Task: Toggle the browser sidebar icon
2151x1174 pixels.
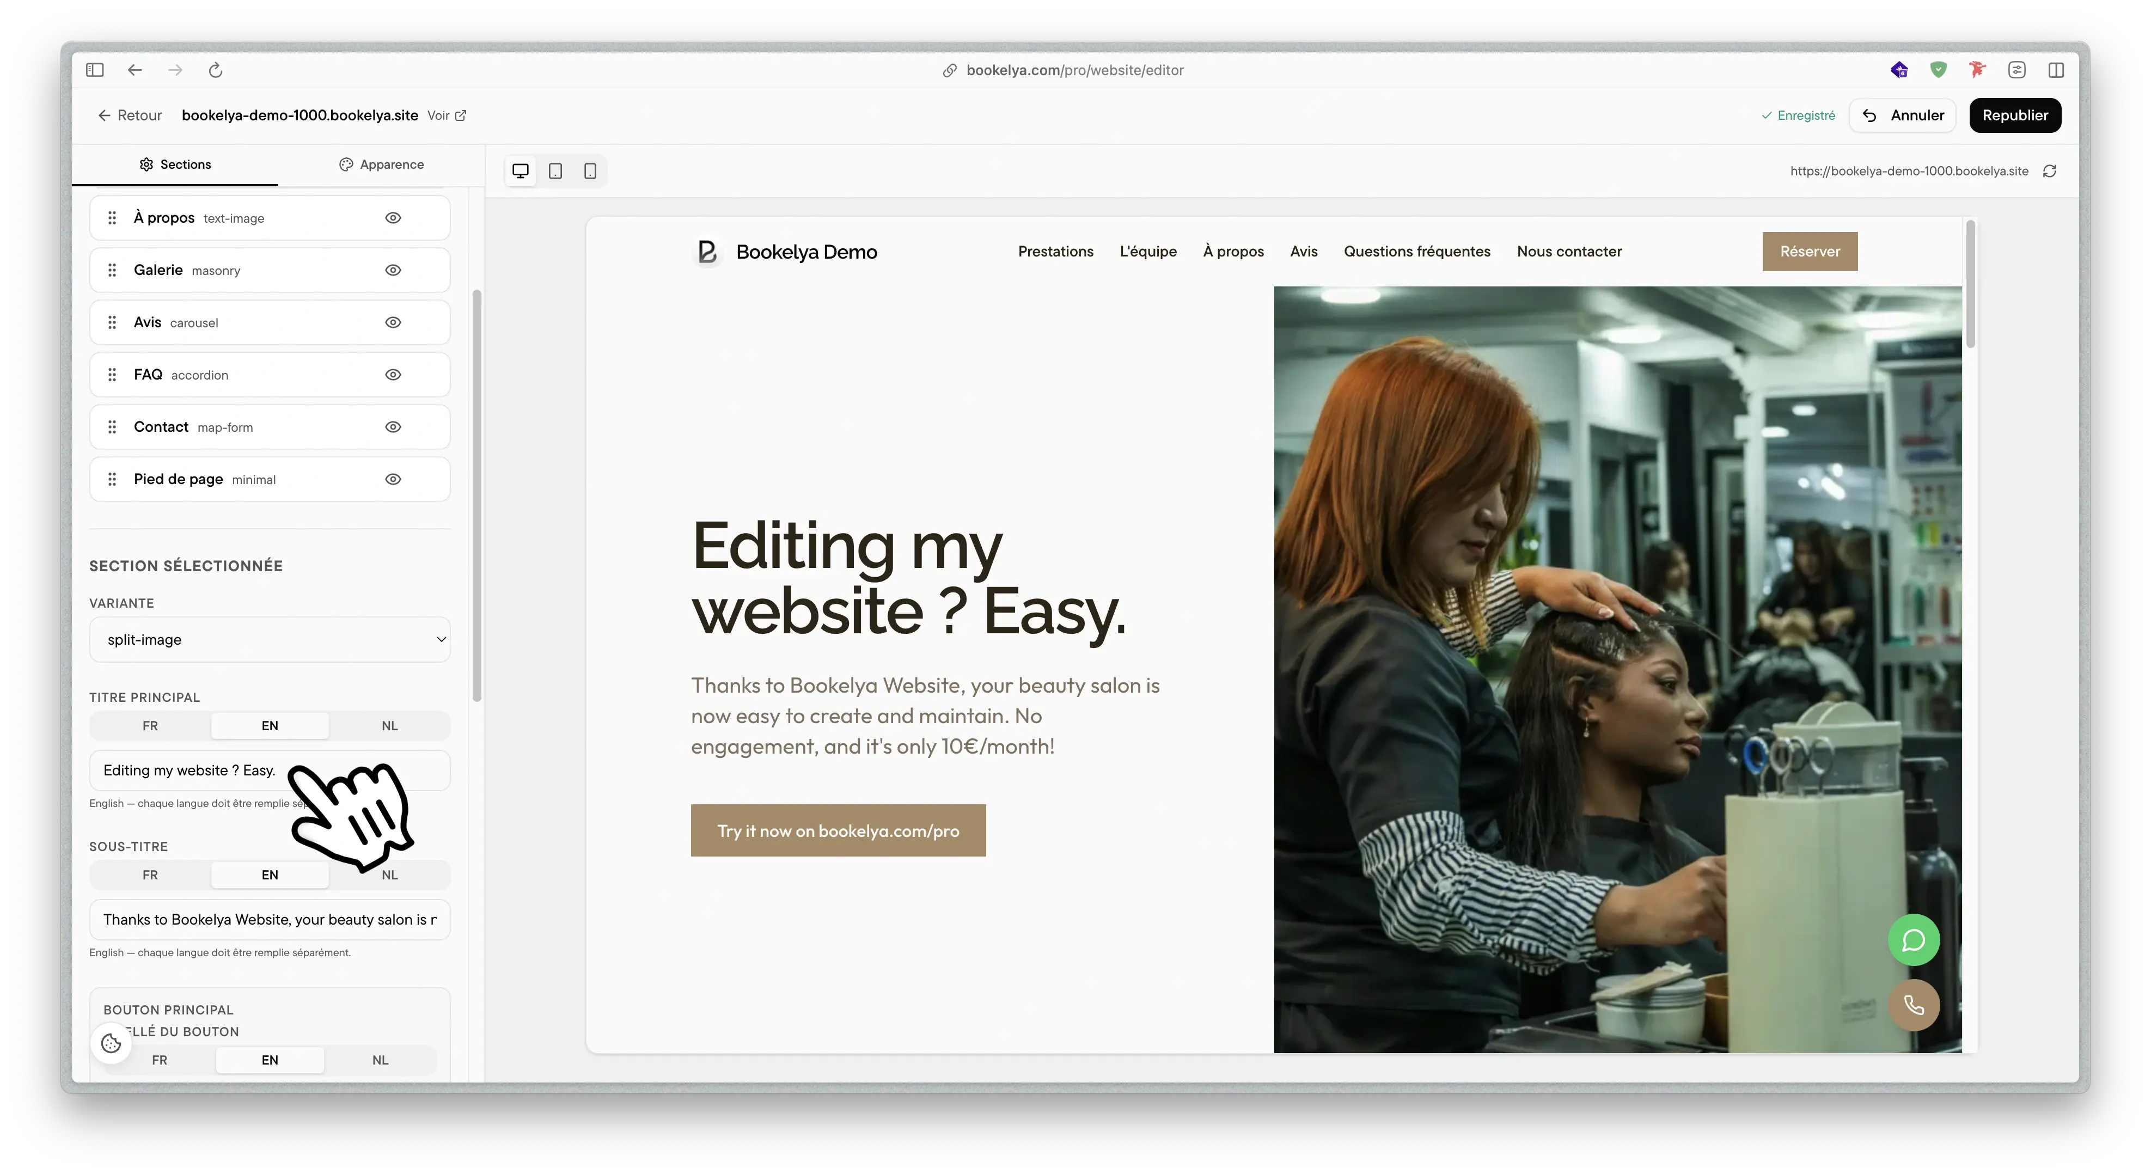Action: point(94,70)
